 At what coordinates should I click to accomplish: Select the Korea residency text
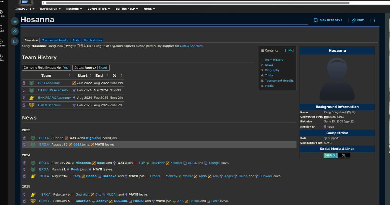(x=330, y=127)
